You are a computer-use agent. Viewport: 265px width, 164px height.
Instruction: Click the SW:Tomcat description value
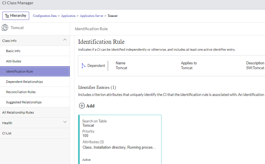(255, 68)
